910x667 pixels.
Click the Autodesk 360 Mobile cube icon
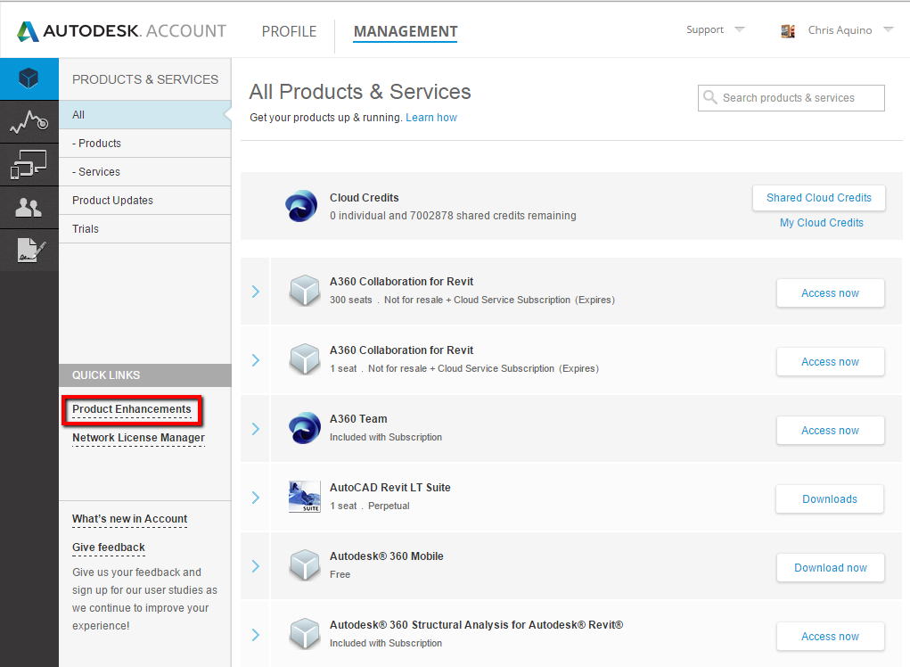click(305, 564)
